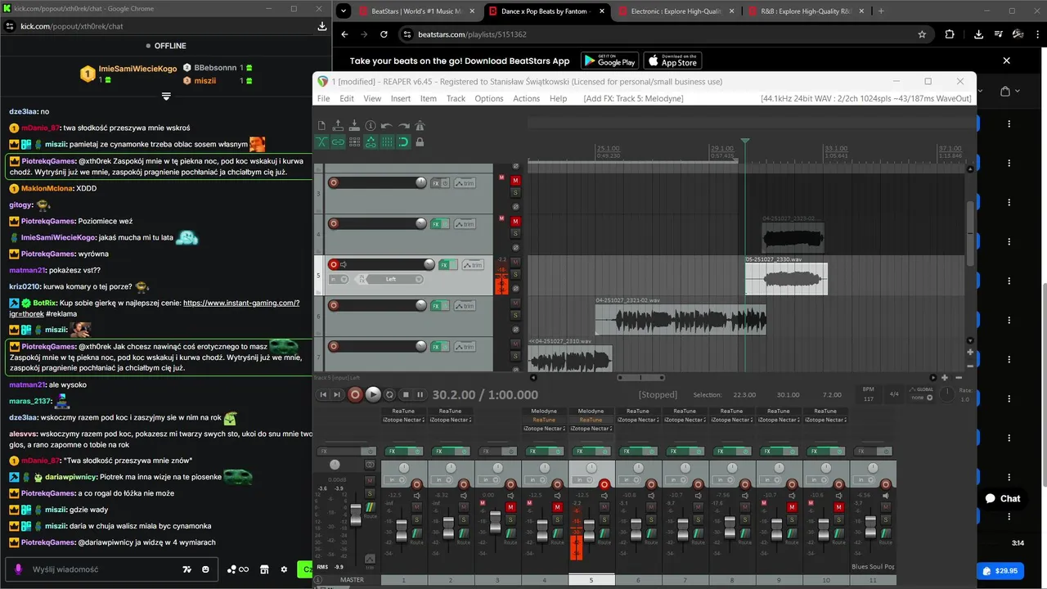
Task: Open Kick chat settings gear
Action: (x=284, y=569)
